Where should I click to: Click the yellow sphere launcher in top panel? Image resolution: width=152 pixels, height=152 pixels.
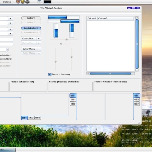click(23, 2)
